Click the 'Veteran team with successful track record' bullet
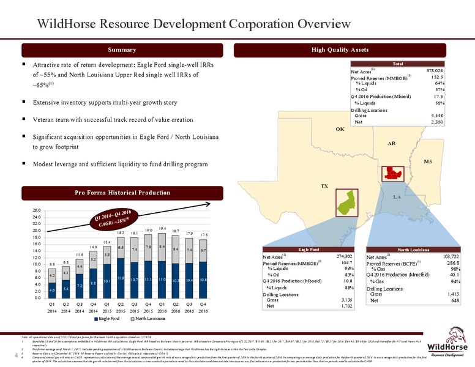Screen dimensions: 475x367 113,120
